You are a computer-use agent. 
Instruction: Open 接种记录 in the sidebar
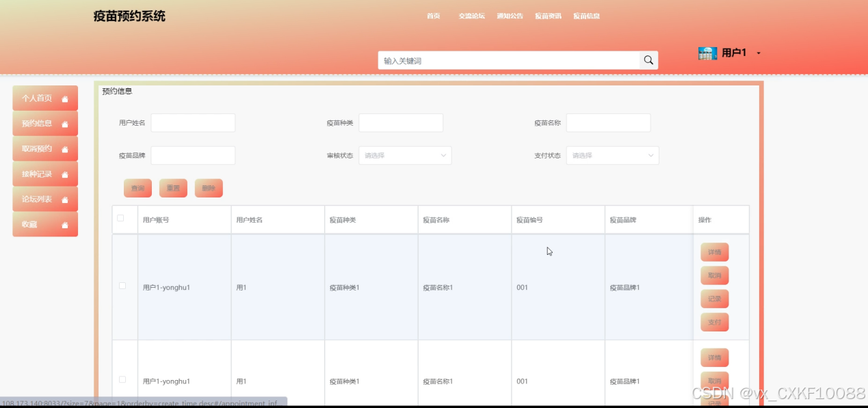(45, 174)
